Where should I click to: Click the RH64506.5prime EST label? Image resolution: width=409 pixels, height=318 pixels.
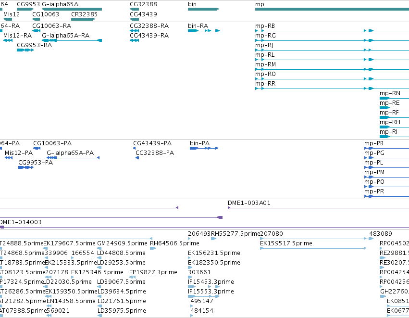click(x=174, y=243)
